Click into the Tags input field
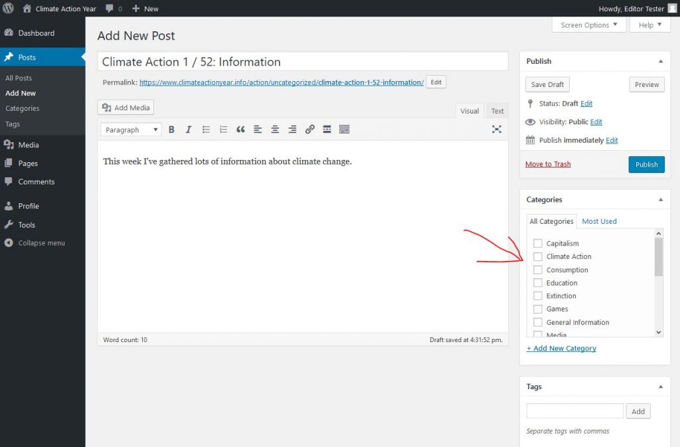The image size is (680, 447). click(x=574, y=411)
